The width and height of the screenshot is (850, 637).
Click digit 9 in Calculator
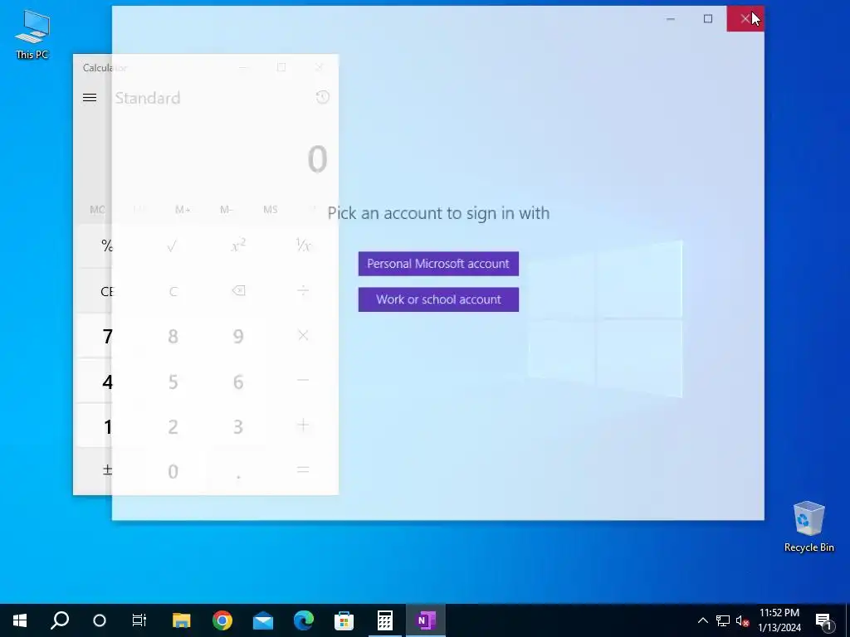pos(238,336)
